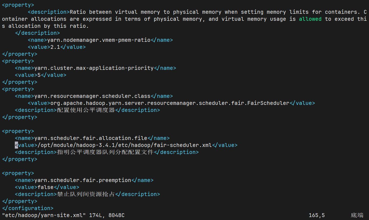Click the FairScheduler class value text
The width and height of the screenshot is (369, 220).
point(170,103)
